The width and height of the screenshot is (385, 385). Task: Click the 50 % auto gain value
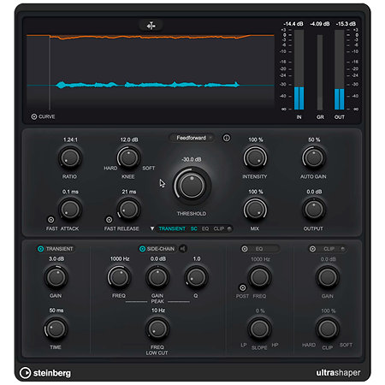point(314,139)
